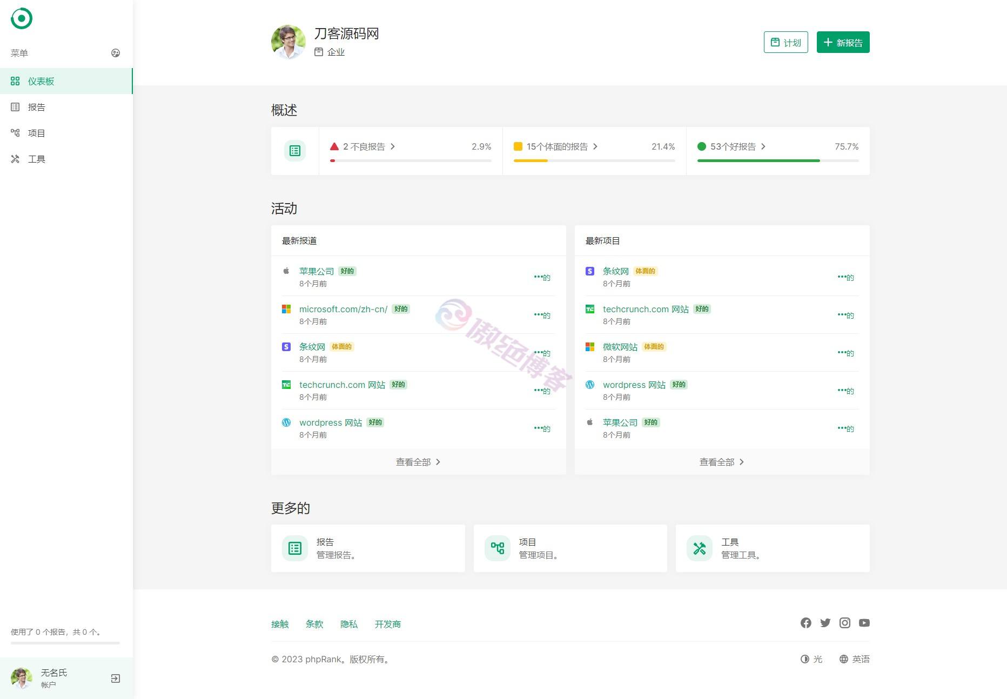Viewport: 1007px width, 699px height.
Task: Open the Facebook icon in footer
Action: coord(806,623)
